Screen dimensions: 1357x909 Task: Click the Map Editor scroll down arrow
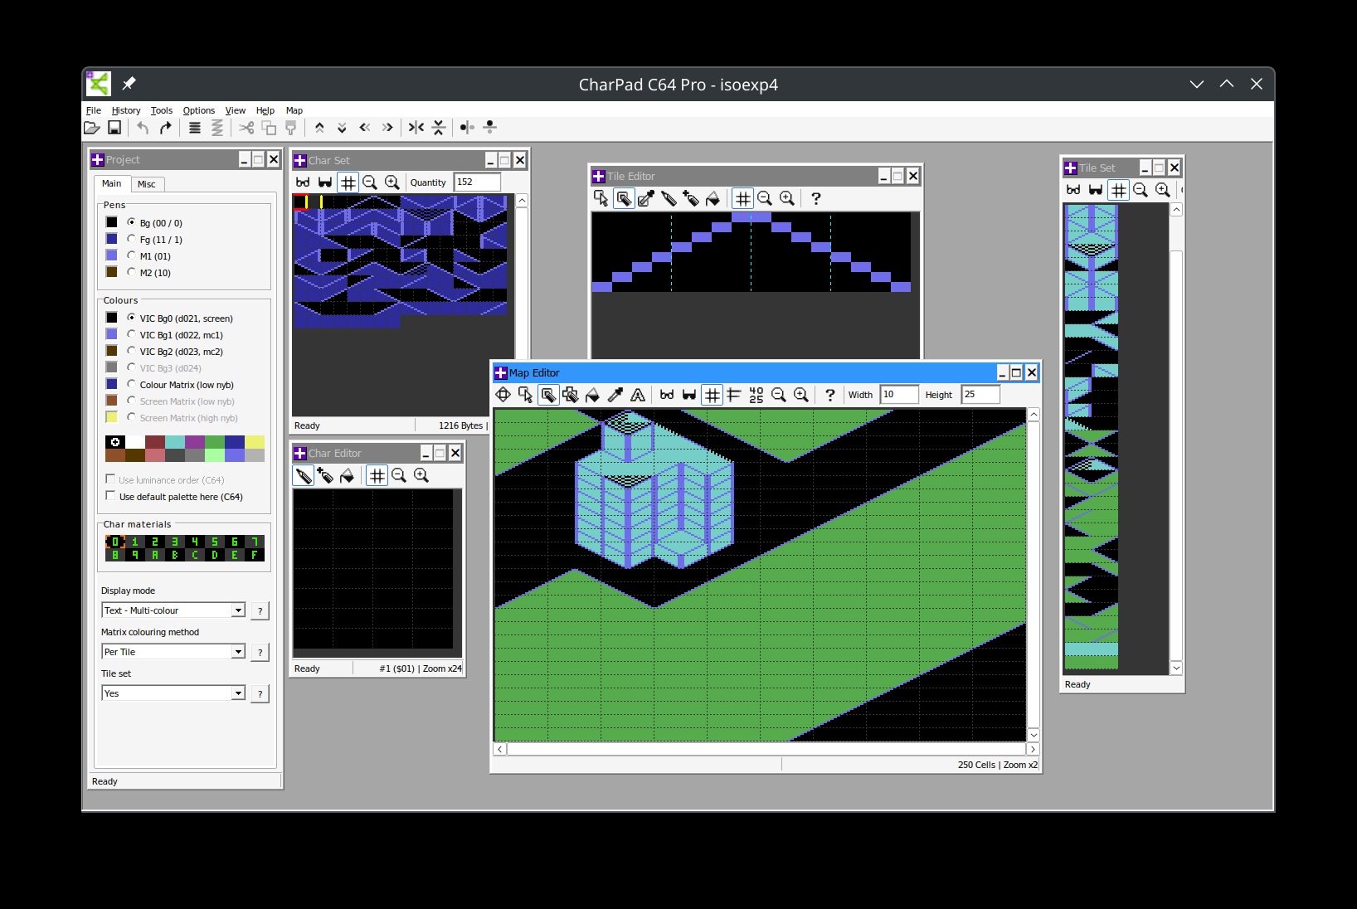point(1034,735)
